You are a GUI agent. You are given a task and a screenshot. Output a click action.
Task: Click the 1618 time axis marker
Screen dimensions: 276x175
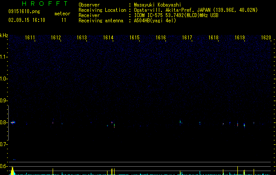coord(214,38)
